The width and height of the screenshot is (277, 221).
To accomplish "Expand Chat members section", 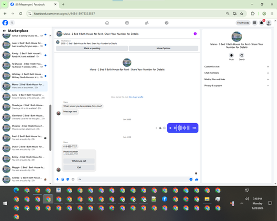I will (x=237, y=73).
